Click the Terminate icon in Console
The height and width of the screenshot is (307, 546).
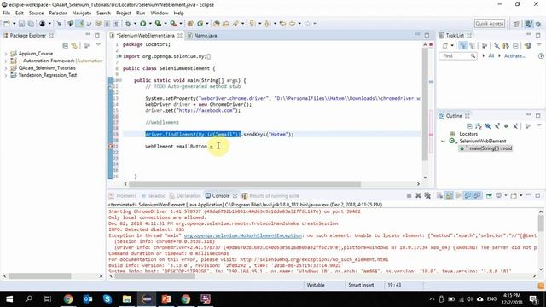(409, 195)
